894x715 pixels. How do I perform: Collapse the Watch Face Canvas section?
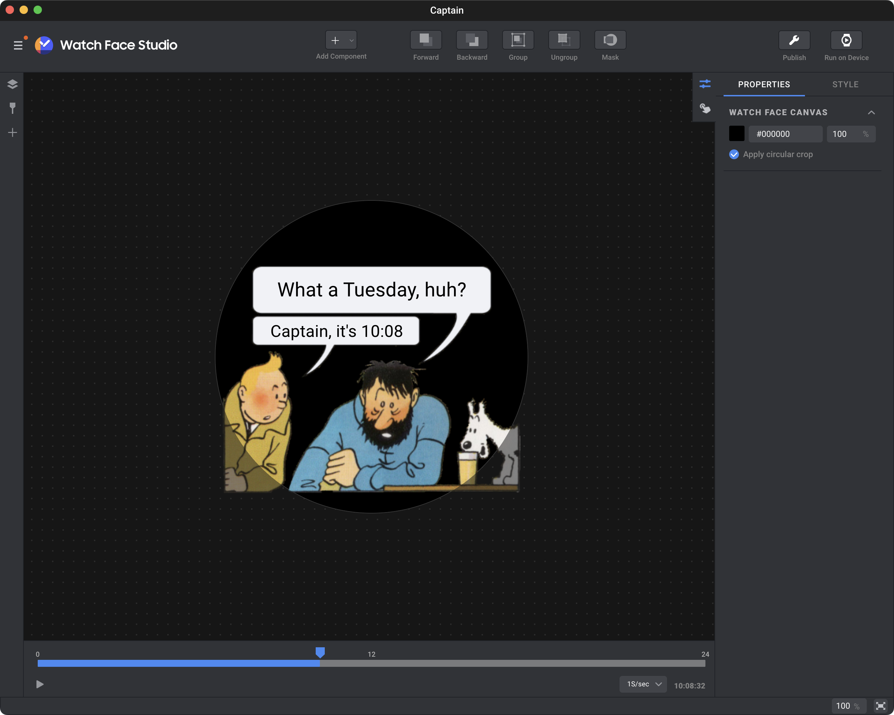click(871, 112)
